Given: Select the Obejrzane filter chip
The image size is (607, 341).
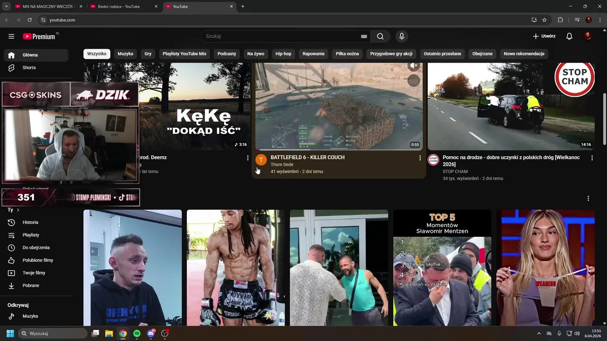Looking at the screenshot, I should point(482,54).
